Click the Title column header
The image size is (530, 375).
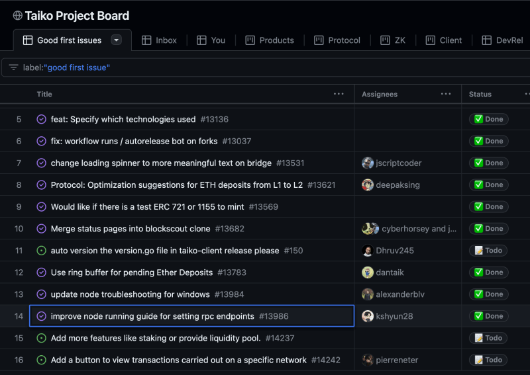click(44, 94)
